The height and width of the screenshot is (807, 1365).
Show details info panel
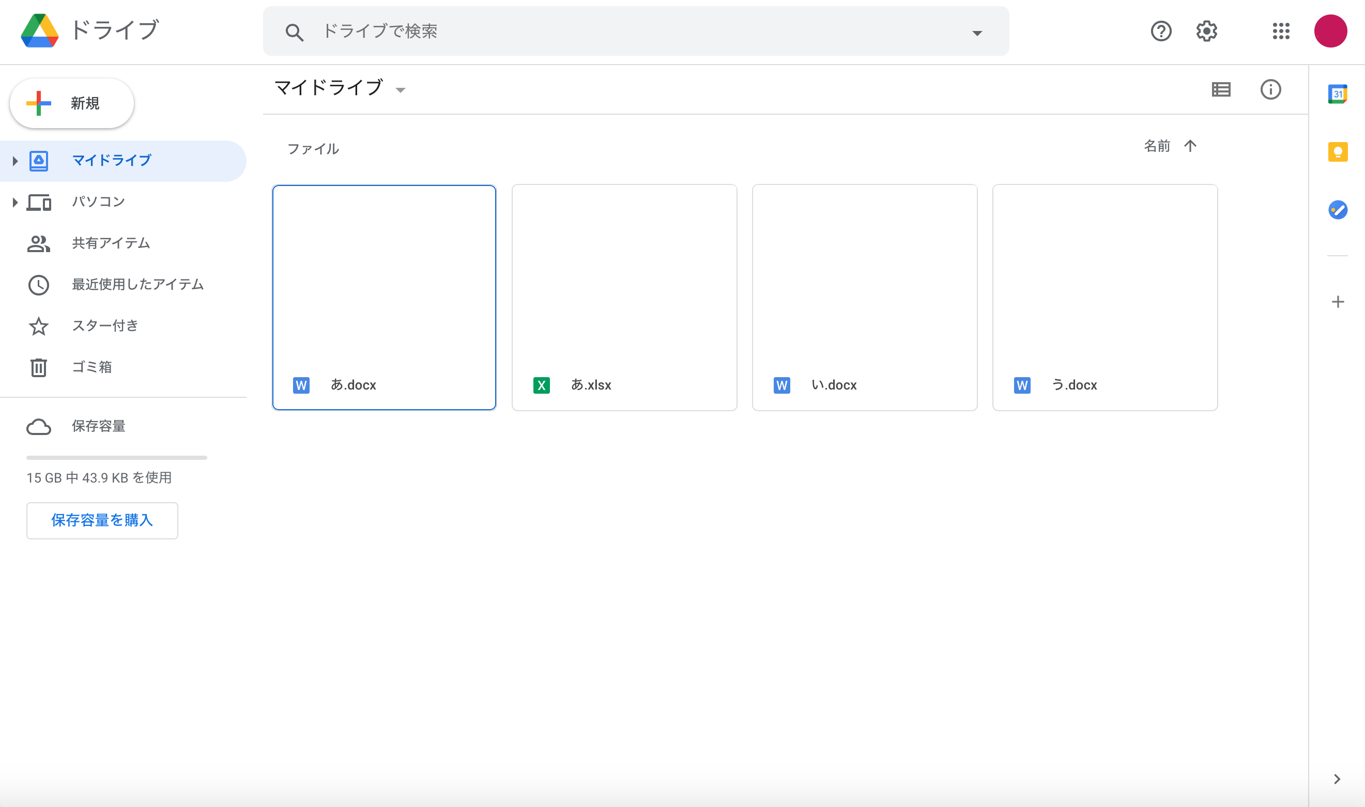[1271, 90]
